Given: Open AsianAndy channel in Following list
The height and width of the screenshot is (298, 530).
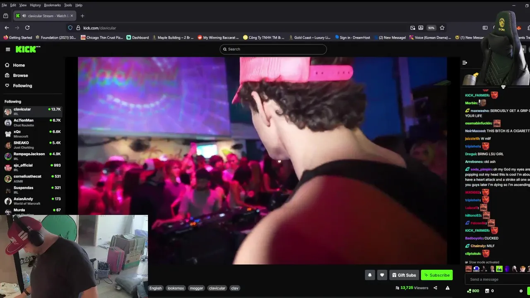Looking at the screenshot, I should coord(32,201).
